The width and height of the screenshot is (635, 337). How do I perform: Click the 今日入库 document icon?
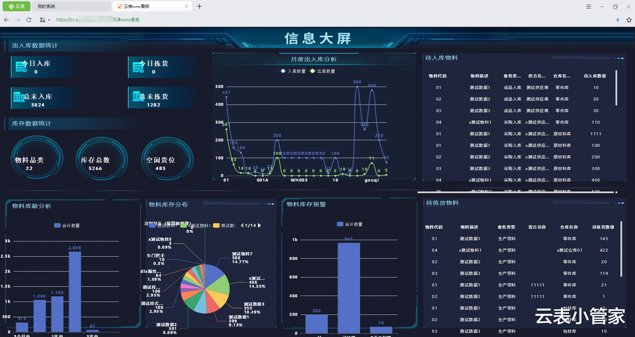click(21, 66)
